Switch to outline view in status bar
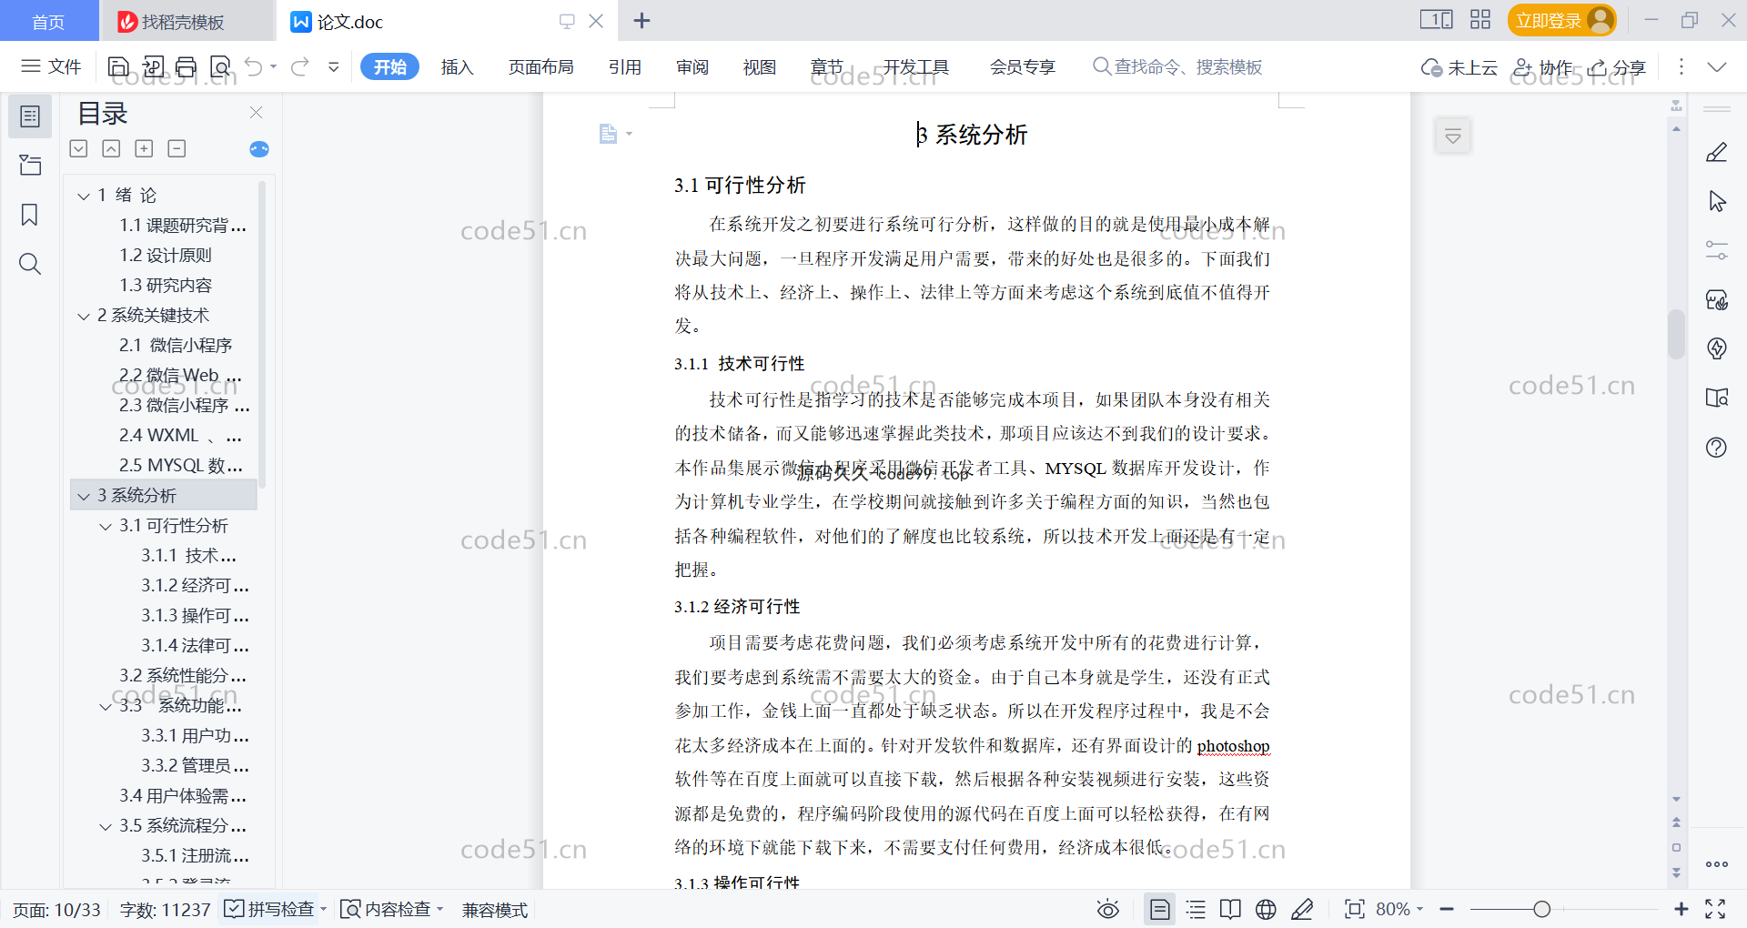This screenshot has height=928, width=1747. [x=1196, y=909]
